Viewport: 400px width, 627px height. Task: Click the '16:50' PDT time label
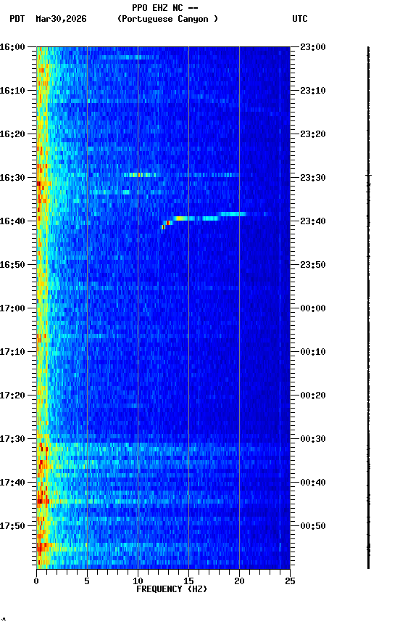click(x=12, y=265)
